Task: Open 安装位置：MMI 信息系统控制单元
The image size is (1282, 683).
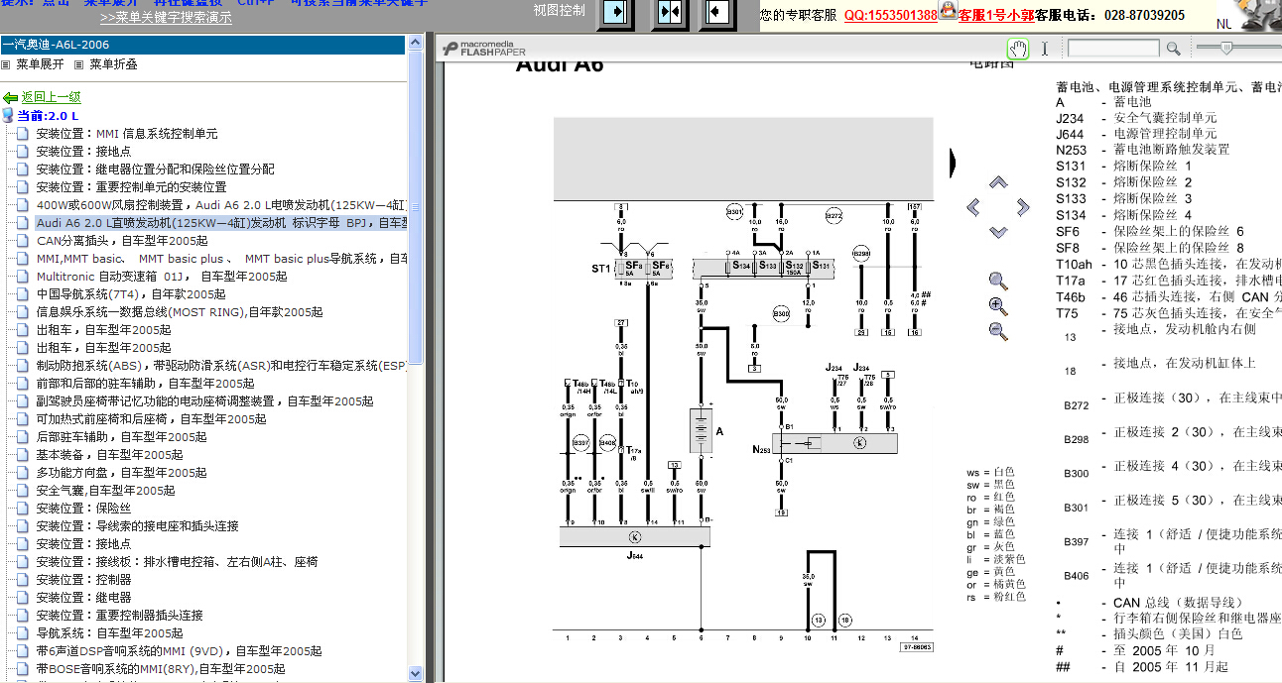Action: 127,134
